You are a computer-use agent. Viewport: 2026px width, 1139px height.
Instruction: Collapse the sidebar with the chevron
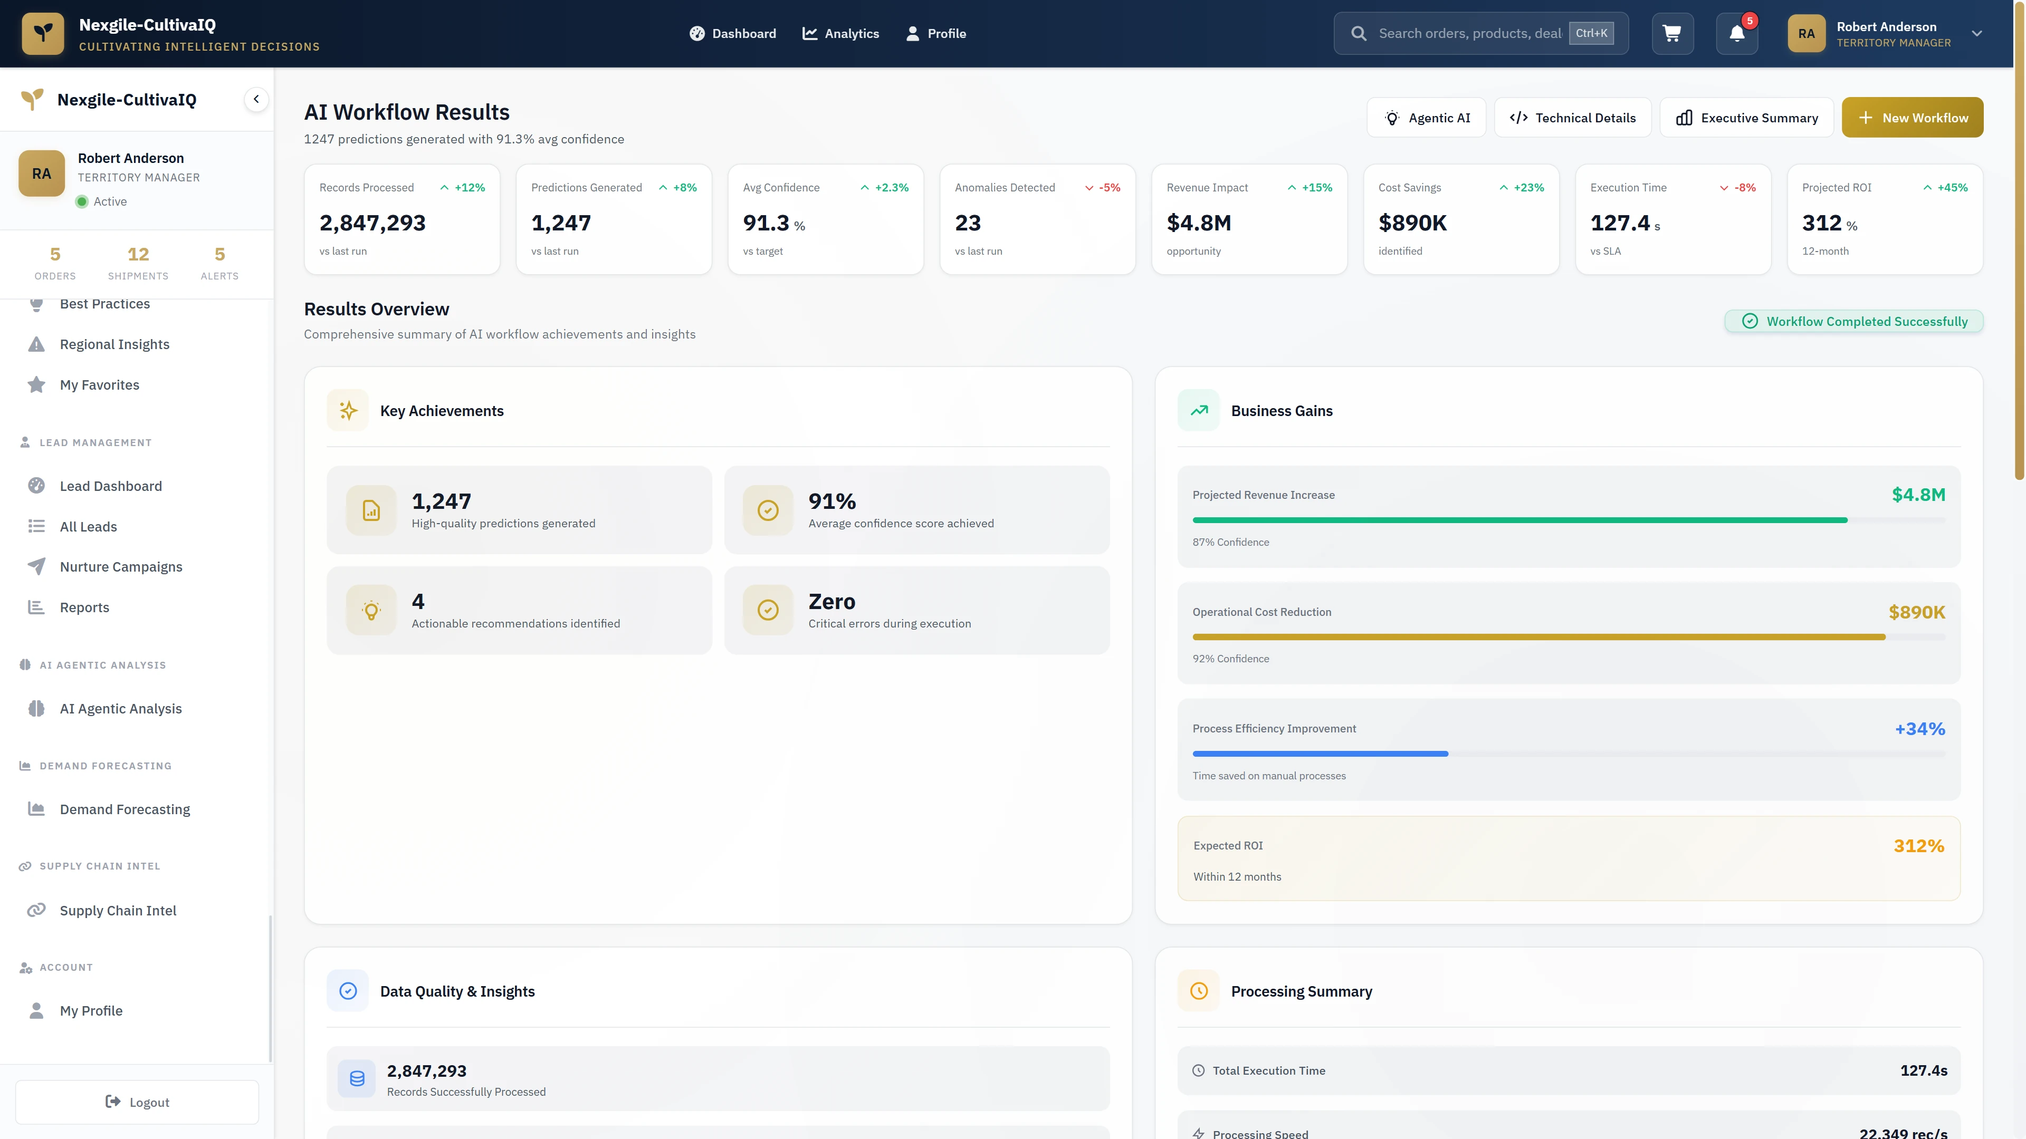(x=255, y=99)
